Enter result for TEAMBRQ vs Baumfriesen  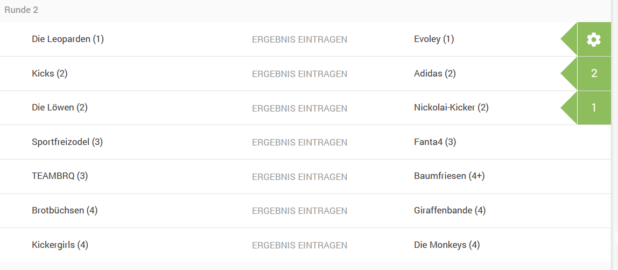coord(299,176)
